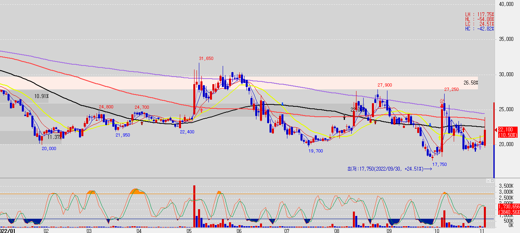Click the 11 month label on the time axis
This screenshot has width=520, height=233.
[482, 230]
